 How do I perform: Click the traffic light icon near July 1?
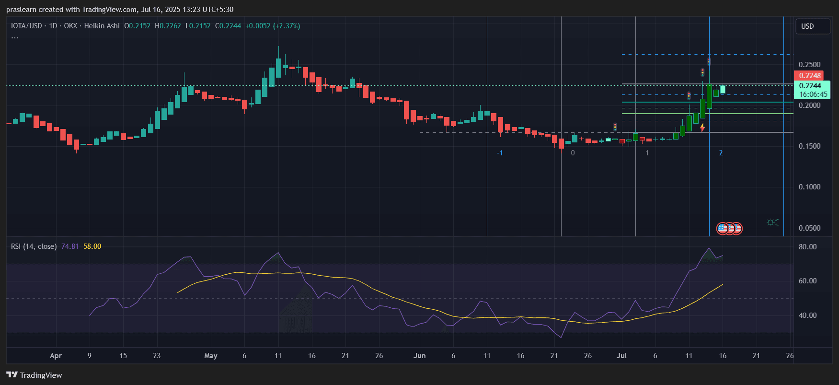point(615,127)
